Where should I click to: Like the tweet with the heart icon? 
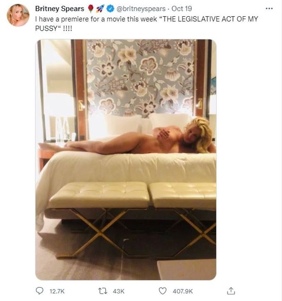click(163, 291)
